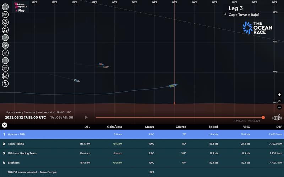This screenshot has width=284, height=177.
Task: Toggle the wind display icon
Action: (5, 53)
